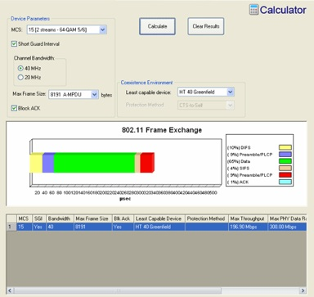Open the Max Frame Size dropdown

click(94, 95)
